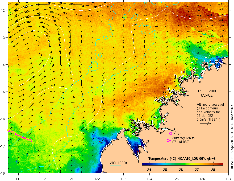Click the longitude axis label '125'
The width and height of the screenshot is (234, 181).
(176, 179)
